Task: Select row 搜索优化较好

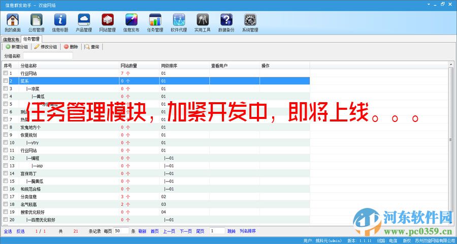Action: 156,212
